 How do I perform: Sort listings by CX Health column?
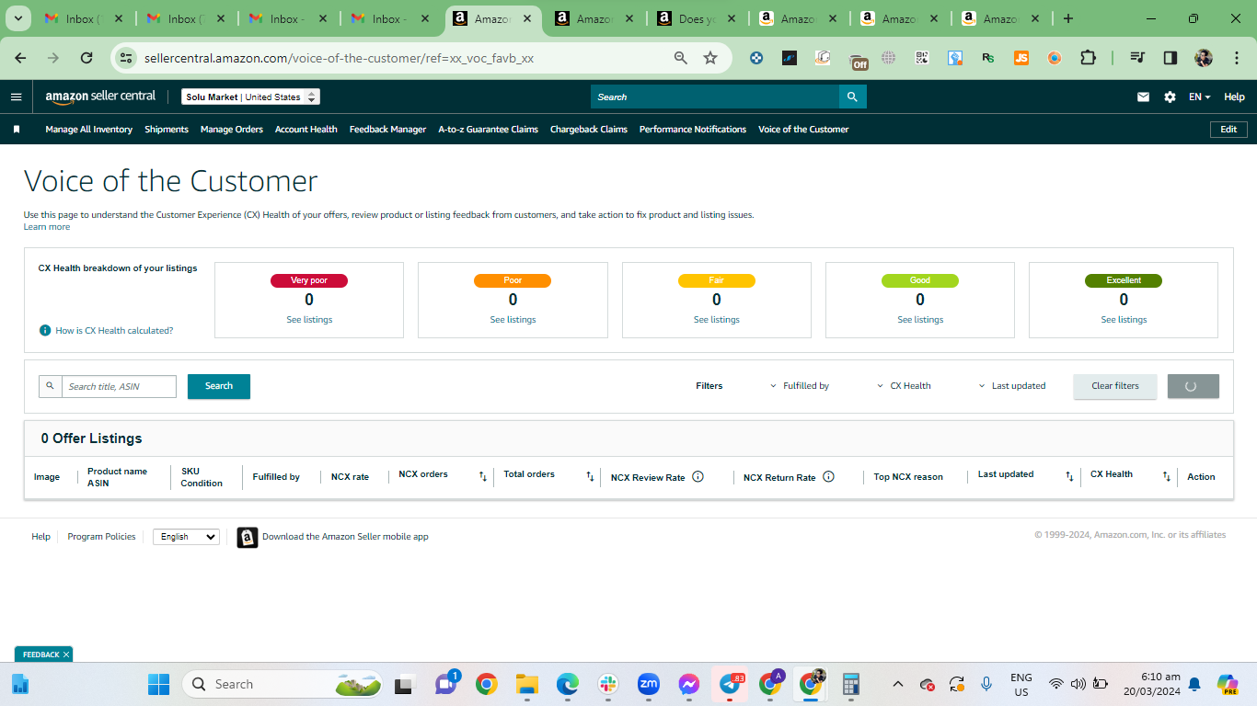click(x=1167, y=476)
